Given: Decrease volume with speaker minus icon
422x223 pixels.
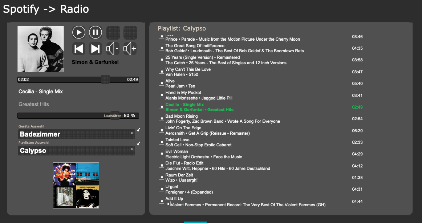Looking at the screenshot, I should (x=113, y=49).
